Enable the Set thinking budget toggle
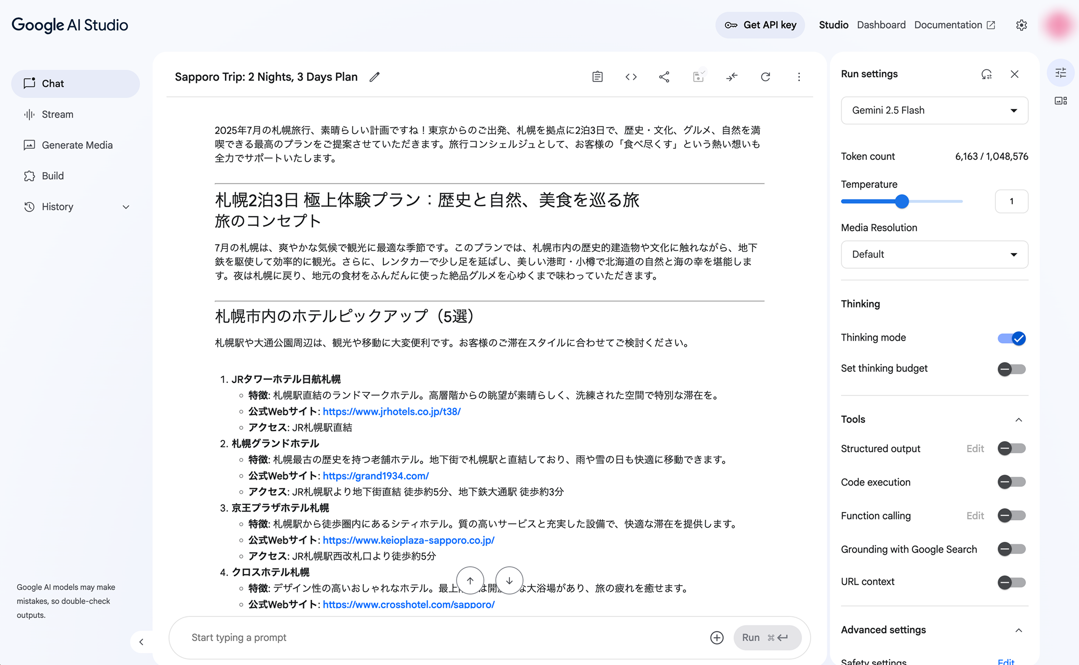This screenshot has width=1079, height=665. click(x=1012, y=369)
